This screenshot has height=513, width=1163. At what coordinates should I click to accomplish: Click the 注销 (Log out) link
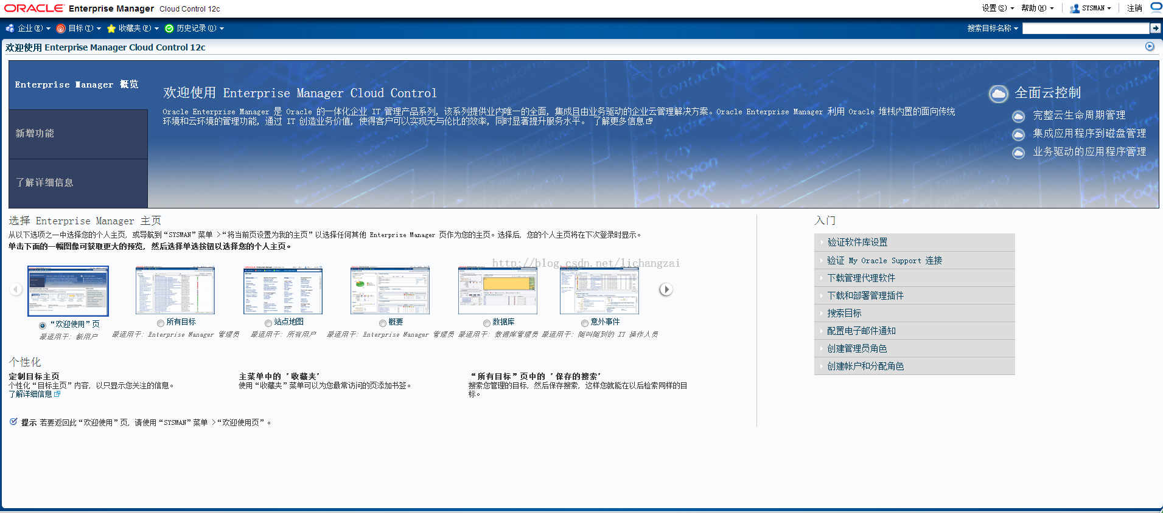tap(1134, 9)
